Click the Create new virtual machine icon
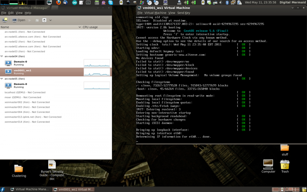This screenshot has width=307, height=192. (x=5, y=20)
